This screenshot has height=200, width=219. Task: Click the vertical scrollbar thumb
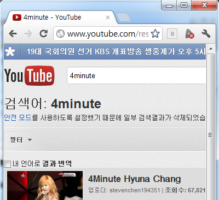211,127
